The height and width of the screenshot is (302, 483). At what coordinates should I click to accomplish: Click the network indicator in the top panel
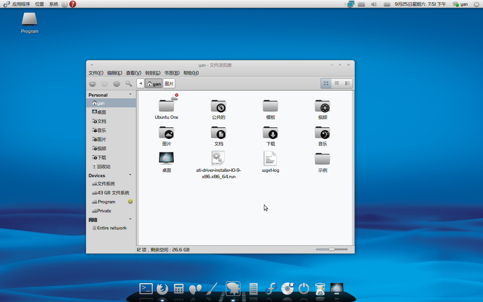pyautogui.click(x=351, y=4)
